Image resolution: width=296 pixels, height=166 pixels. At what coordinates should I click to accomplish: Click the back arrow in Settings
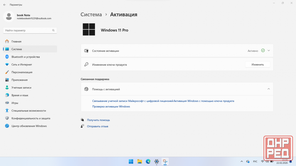pos(4,5)
